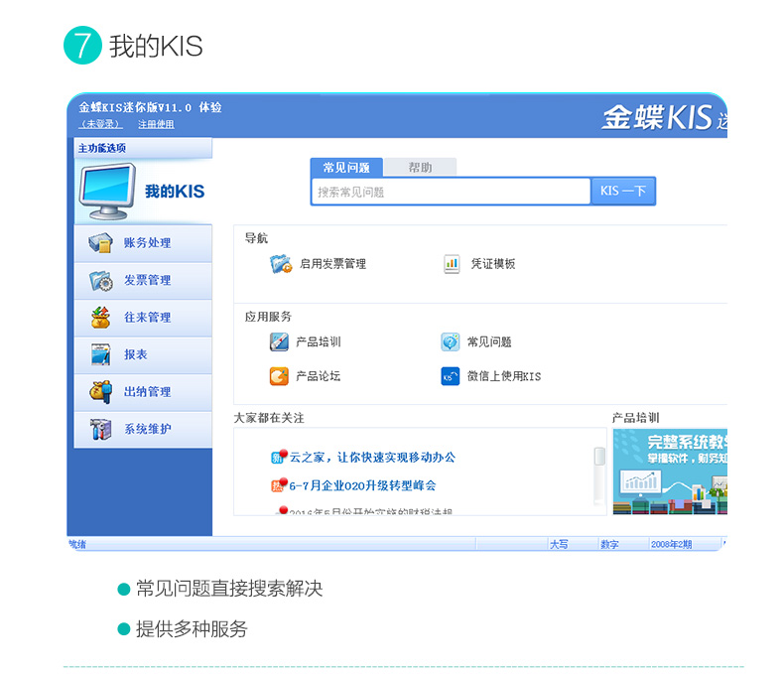784x674 pixels.
Task: Open the 云之家 news headline link
Action: (372, 458)
